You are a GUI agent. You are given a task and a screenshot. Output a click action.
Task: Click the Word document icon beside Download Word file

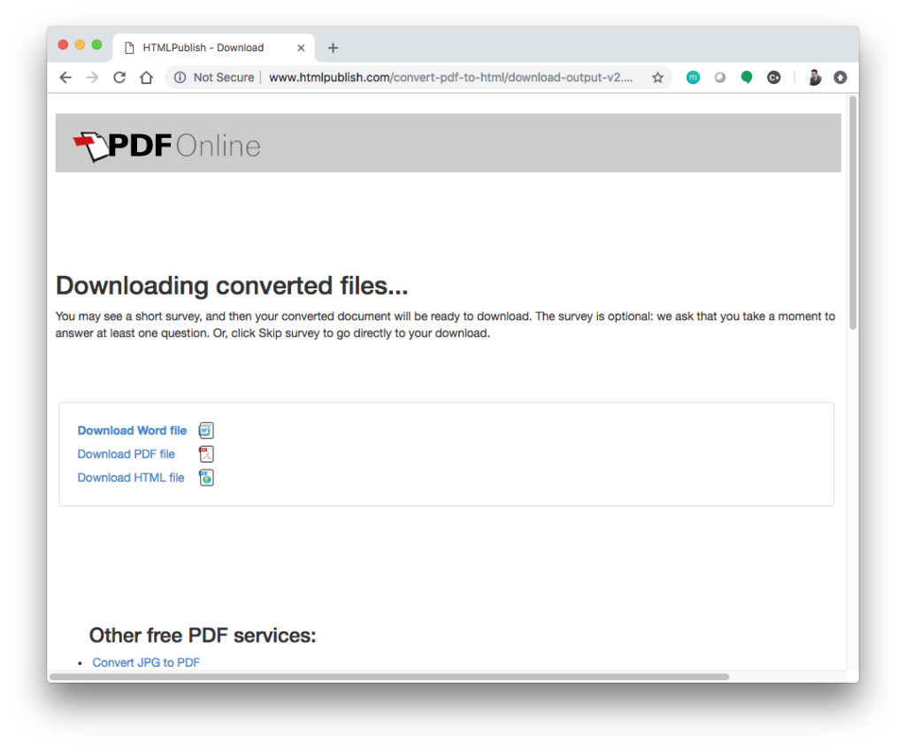tap(206, 431)
